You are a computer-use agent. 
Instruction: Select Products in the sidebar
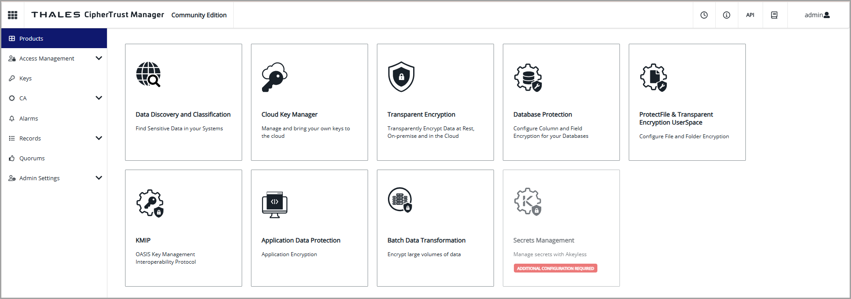point(31,38)
